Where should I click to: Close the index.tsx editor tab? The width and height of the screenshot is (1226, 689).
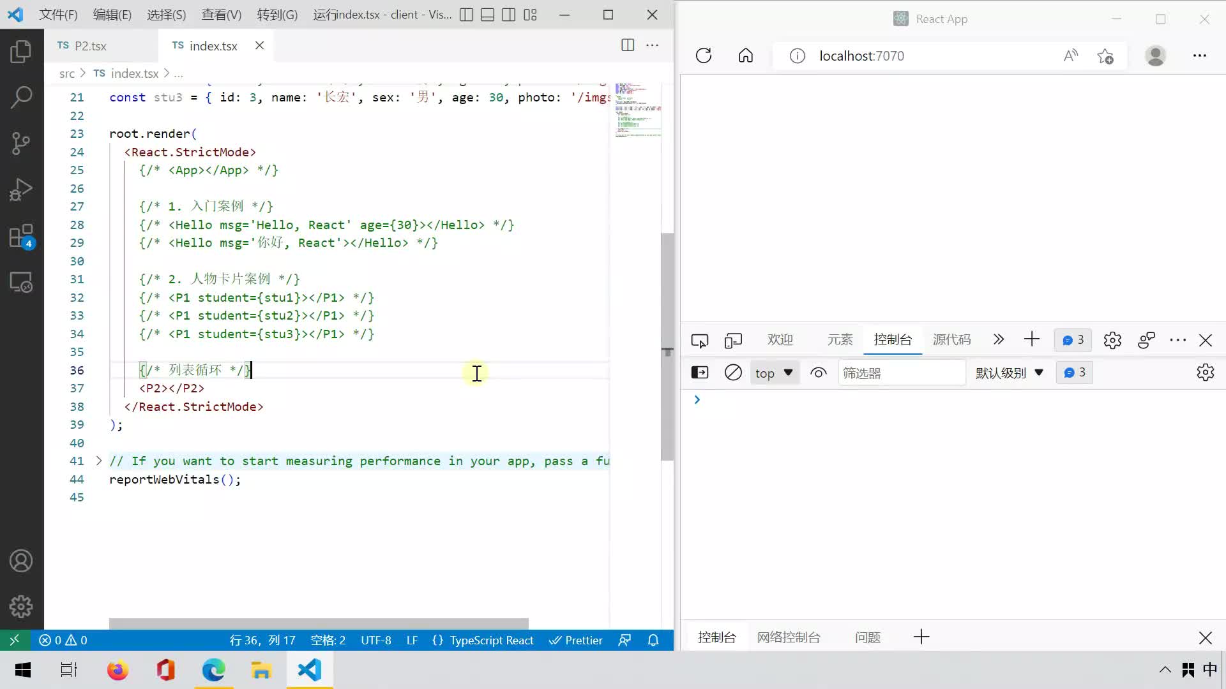(259, 45)
